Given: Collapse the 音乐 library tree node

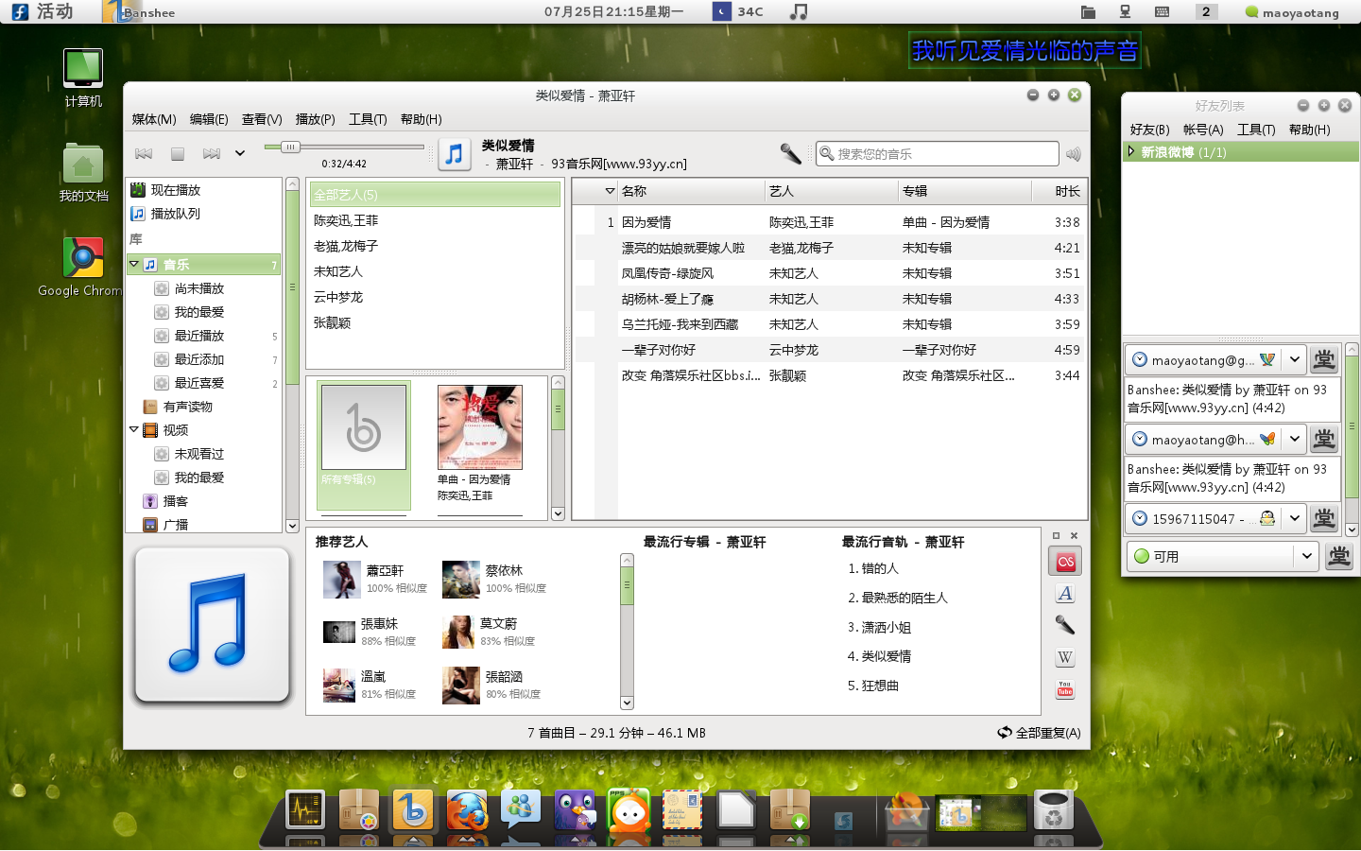Looking at the screenshot, I should pyautogui.click(x=134, y=265).
